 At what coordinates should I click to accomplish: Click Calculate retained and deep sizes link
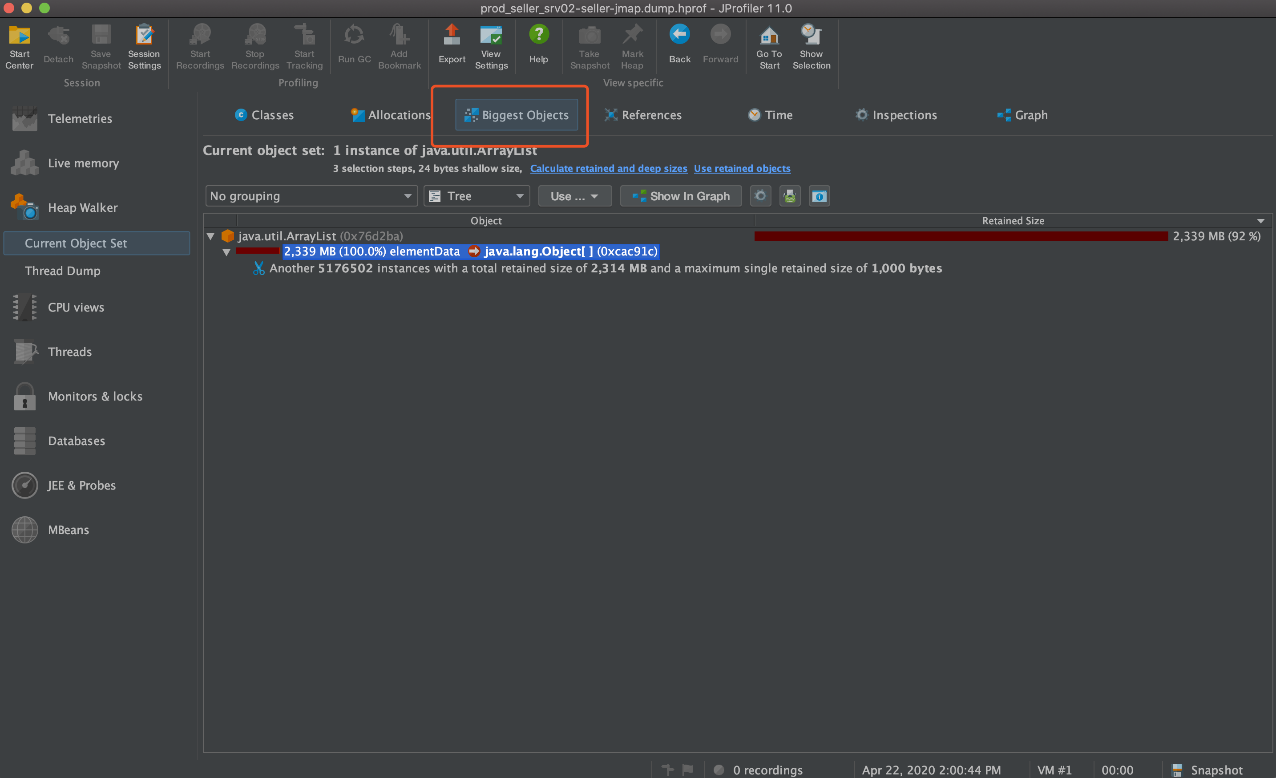click(608, 168)
